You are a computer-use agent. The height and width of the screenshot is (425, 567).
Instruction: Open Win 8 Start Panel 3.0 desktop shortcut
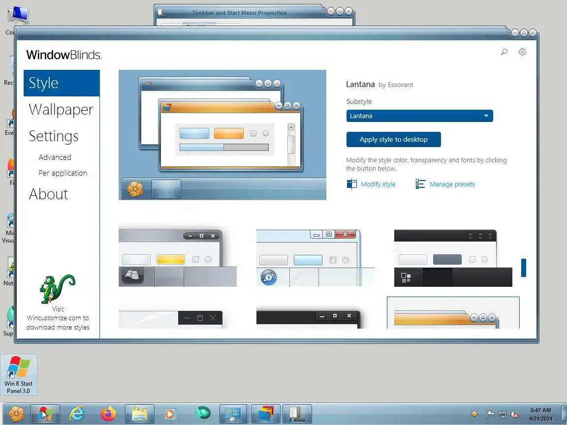click(x=18, y=374)
